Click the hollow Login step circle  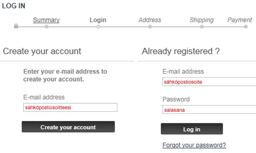tap(98, 27)
